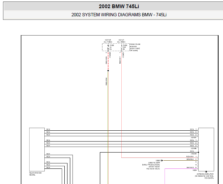Screen dimensions: 223x184
Task: Click the black splice dot on red dashed wire
Action: tap(108, 71)
